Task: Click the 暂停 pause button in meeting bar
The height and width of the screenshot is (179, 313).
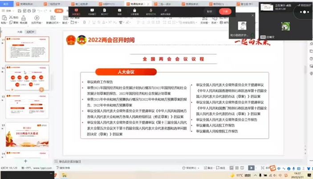Action: pyautogui.click(x=210, y=12)
